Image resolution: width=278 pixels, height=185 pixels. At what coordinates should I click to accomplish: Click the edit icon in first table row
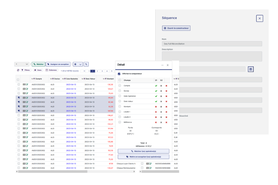tap(27, 85)
